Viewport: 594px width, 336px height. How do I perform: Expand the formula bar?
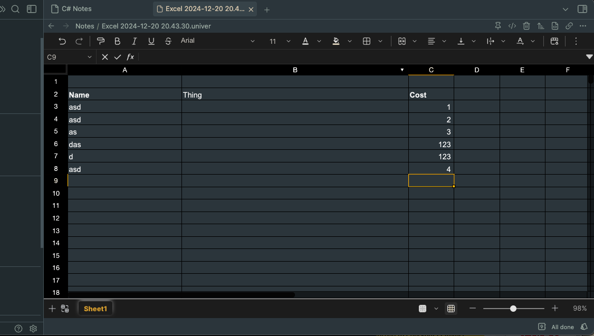click(589, 57)
